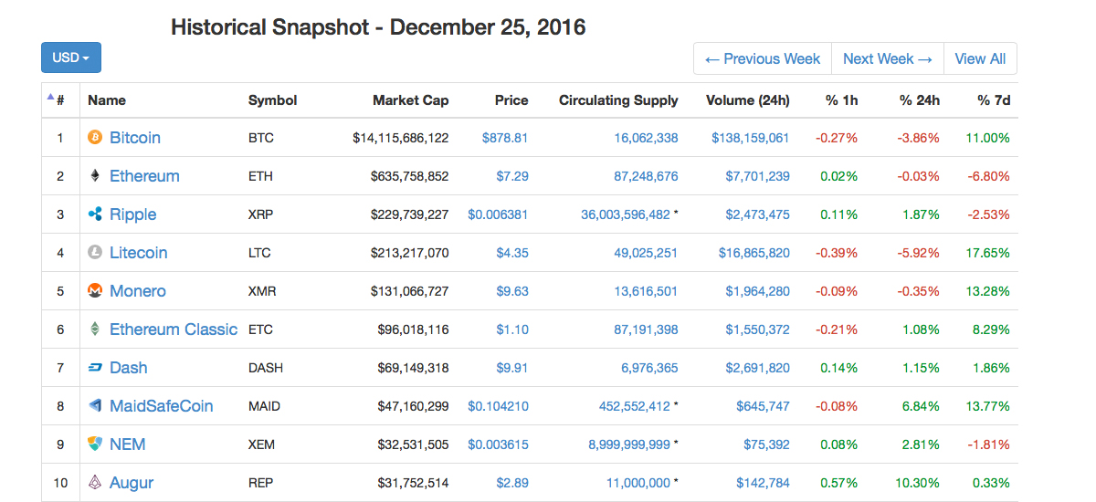Select Bitcoin market cap $14,115,686,122
The width and height of the screenshot is (1096, 502).
tap(401, 138)
